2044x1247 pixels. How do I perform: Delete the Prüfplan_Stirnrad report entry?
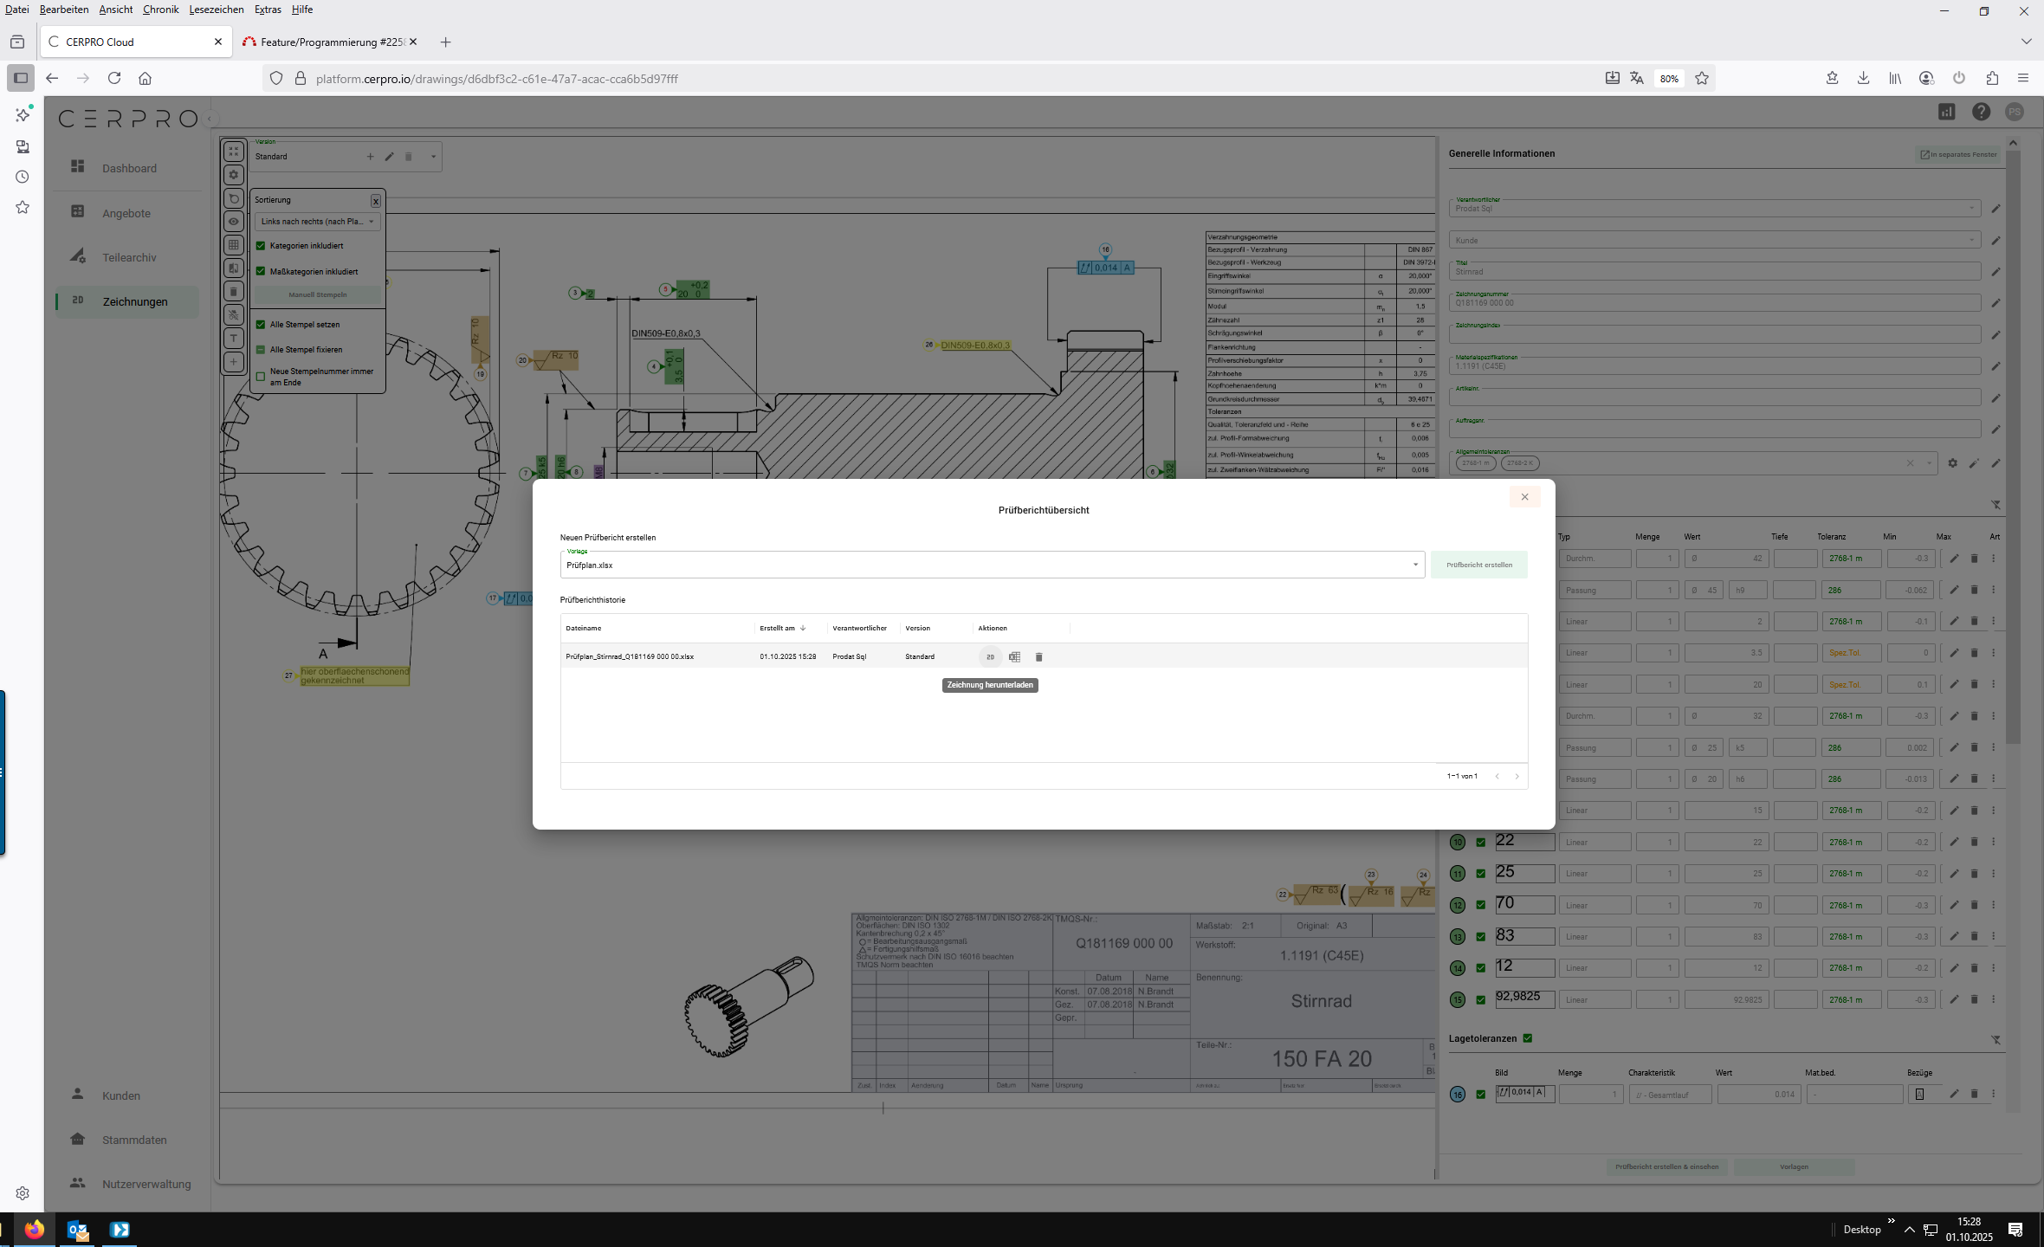pyautogui.click(x=1038, y=657)
